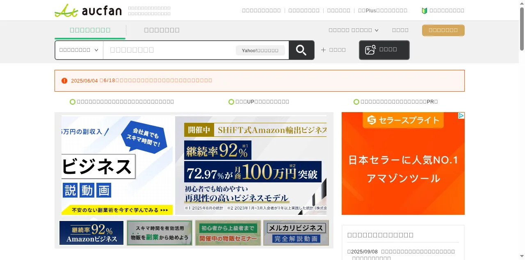Viewport: 525px width, 260px height.
Task: Open the 2025/06/04 notice in the alert box
Action: [142, 81]
